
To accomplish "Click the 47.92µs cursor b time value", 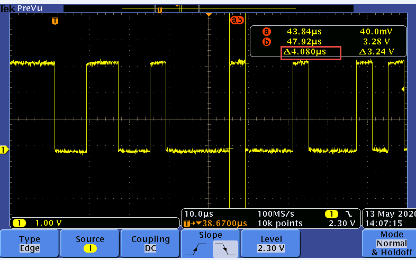I will point(304,42).
